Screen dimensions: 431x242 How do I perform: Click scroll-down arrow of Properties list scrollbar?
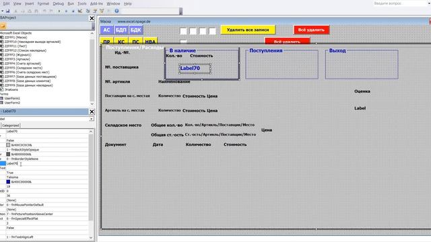pyautogui.click(x=92, y=237)
